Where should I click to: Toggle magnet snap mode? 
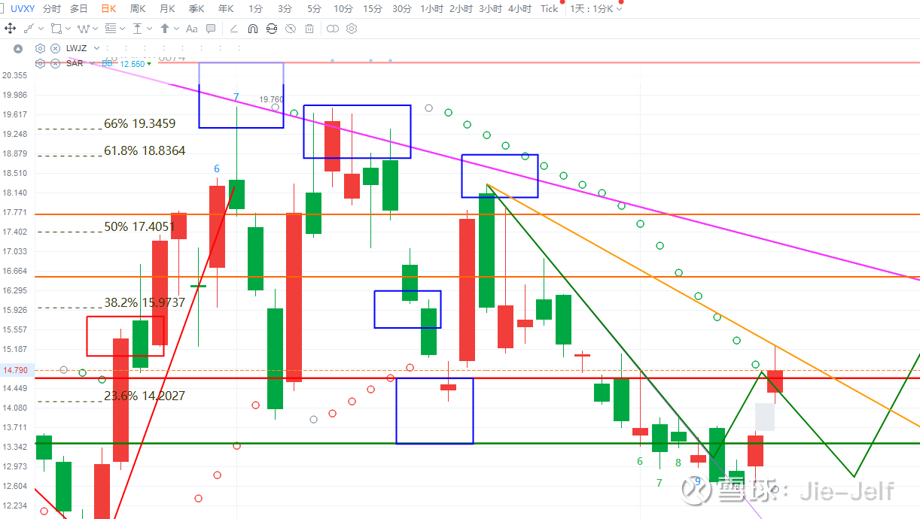[253, 29]
